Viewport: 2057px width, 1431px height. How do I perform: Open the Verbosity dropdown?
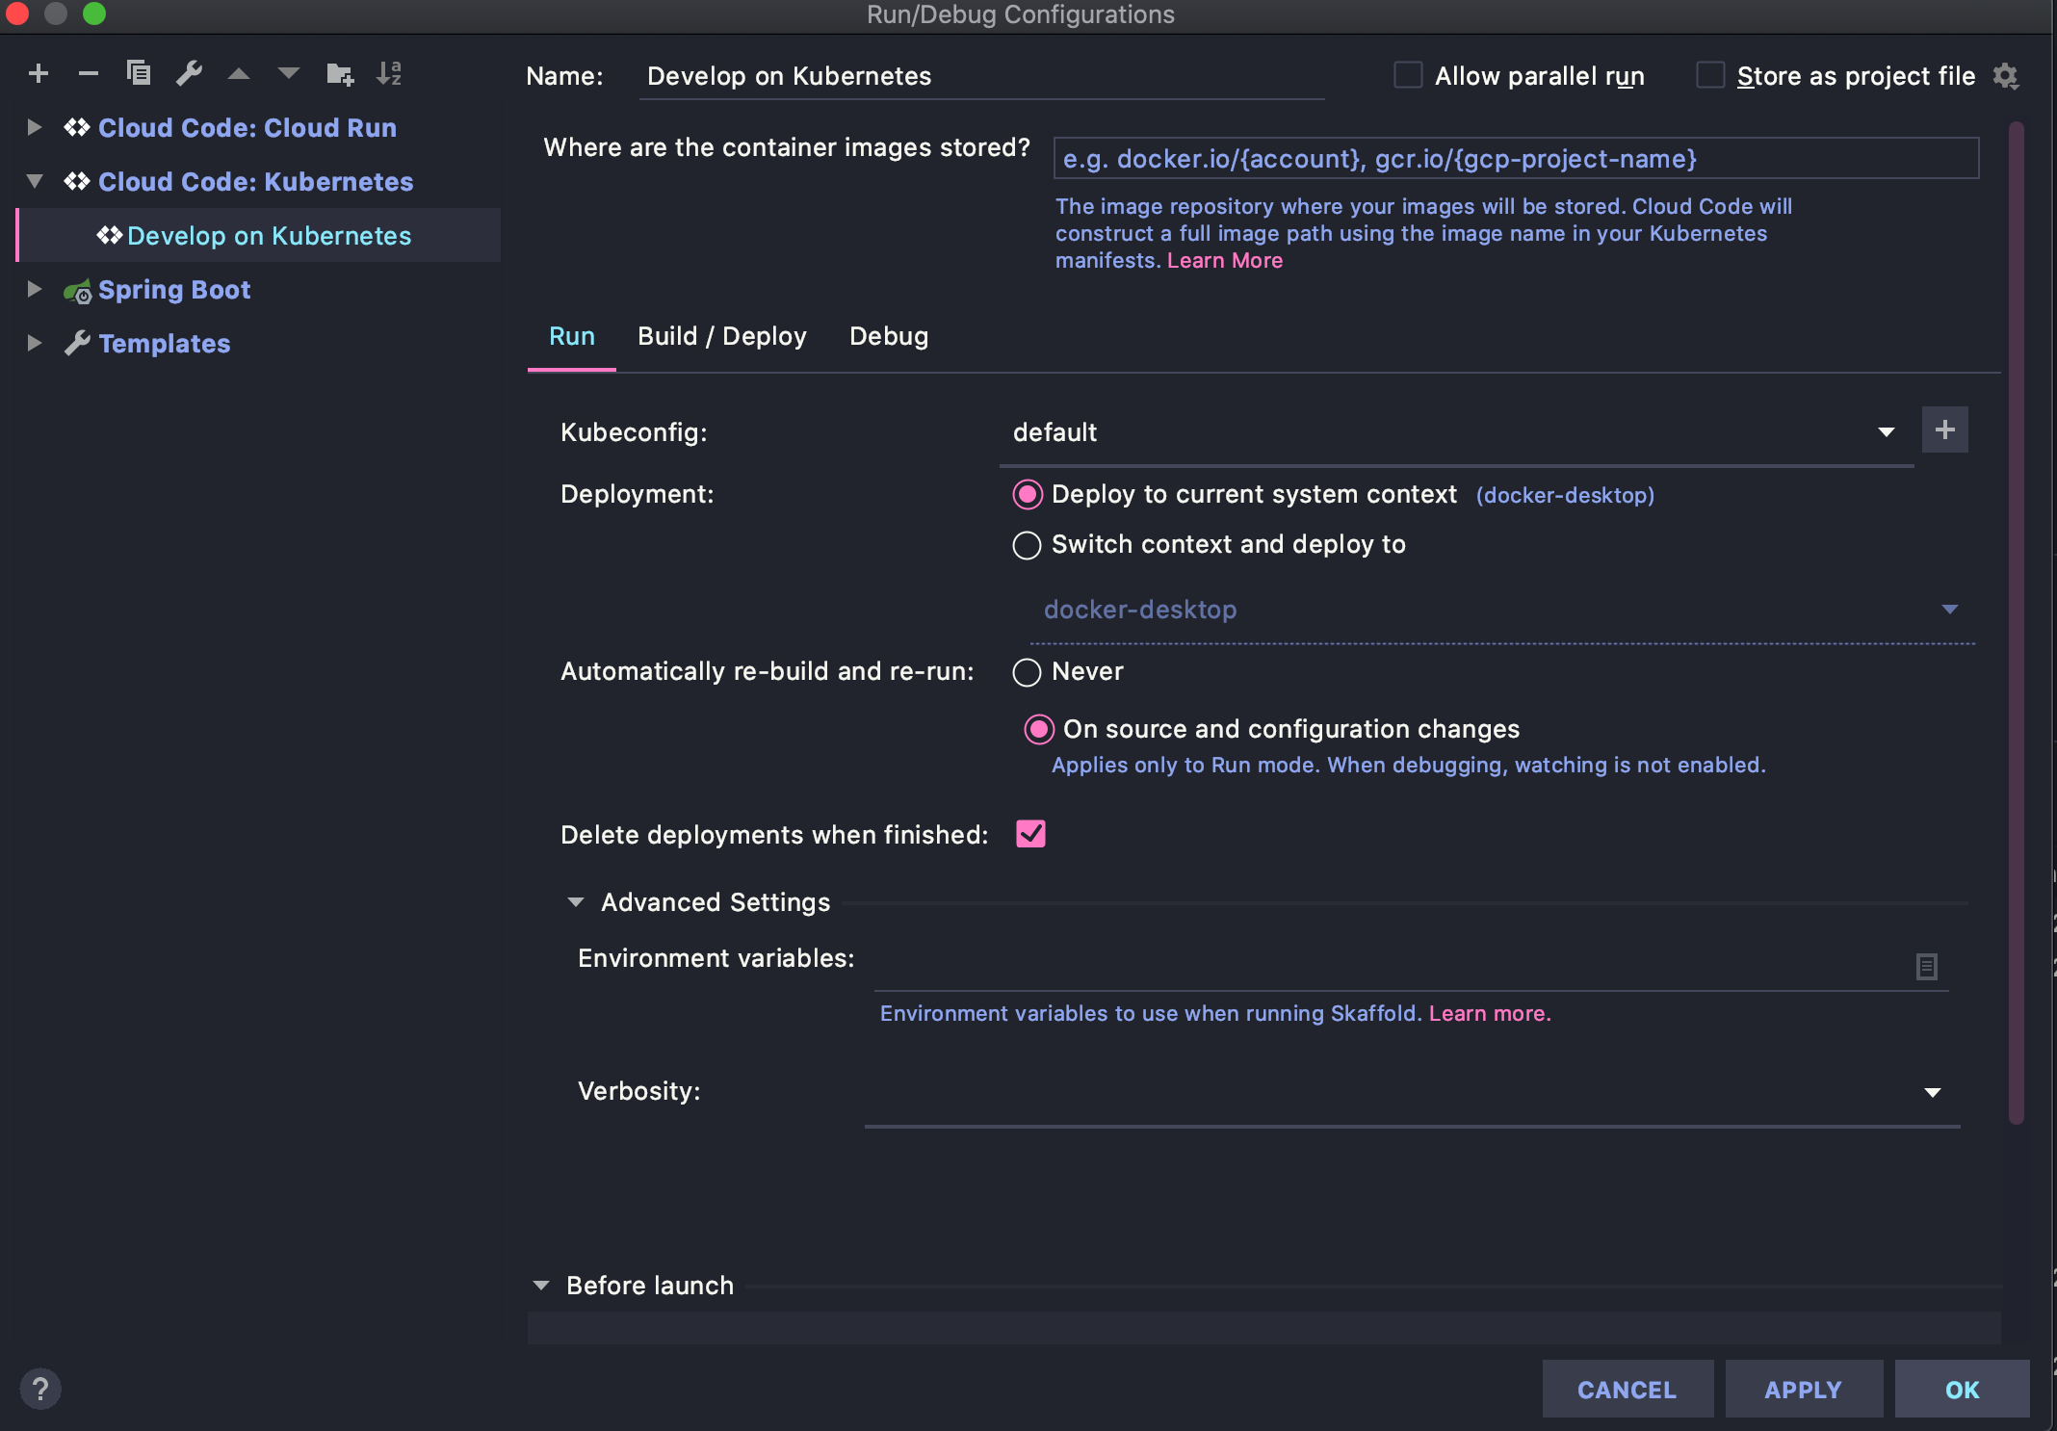coord(1932,1092)
